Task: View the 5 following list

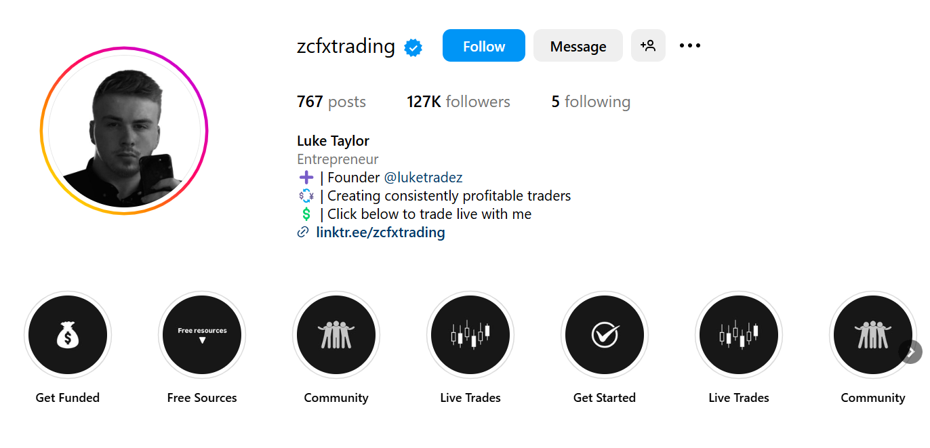Action: (x=590, y=101)
